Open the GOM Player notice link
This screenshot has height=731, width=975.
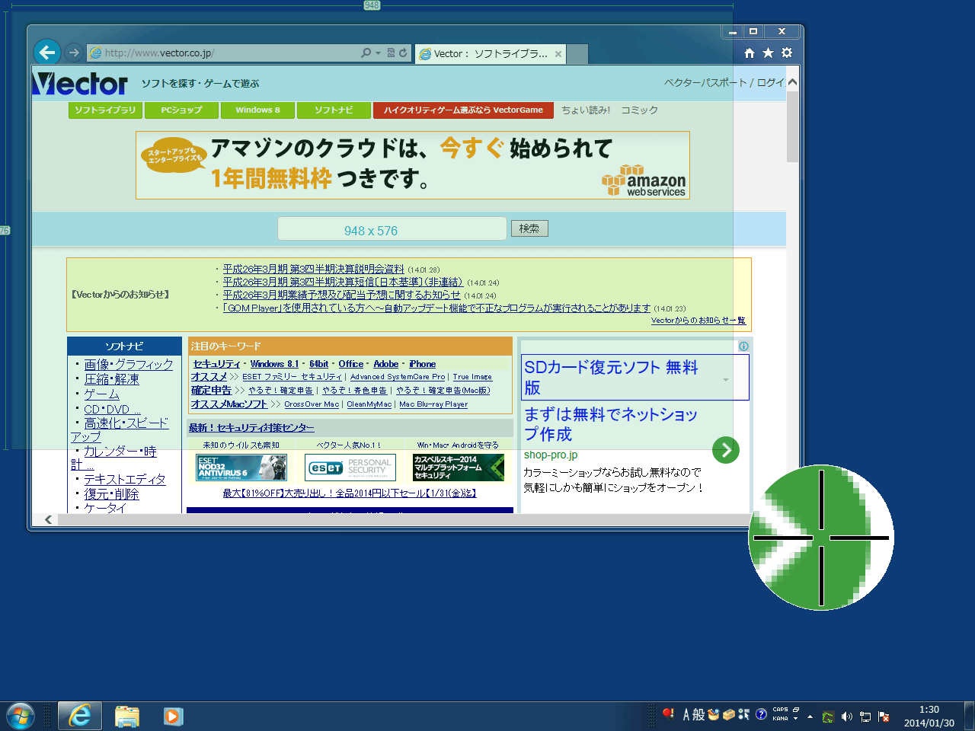[436, 308]
